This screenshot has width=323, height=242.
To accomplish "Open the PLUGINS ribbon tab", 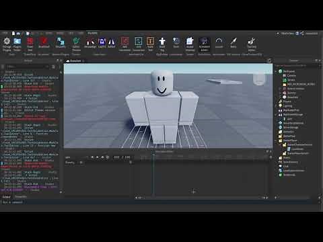I will [92, 33].
